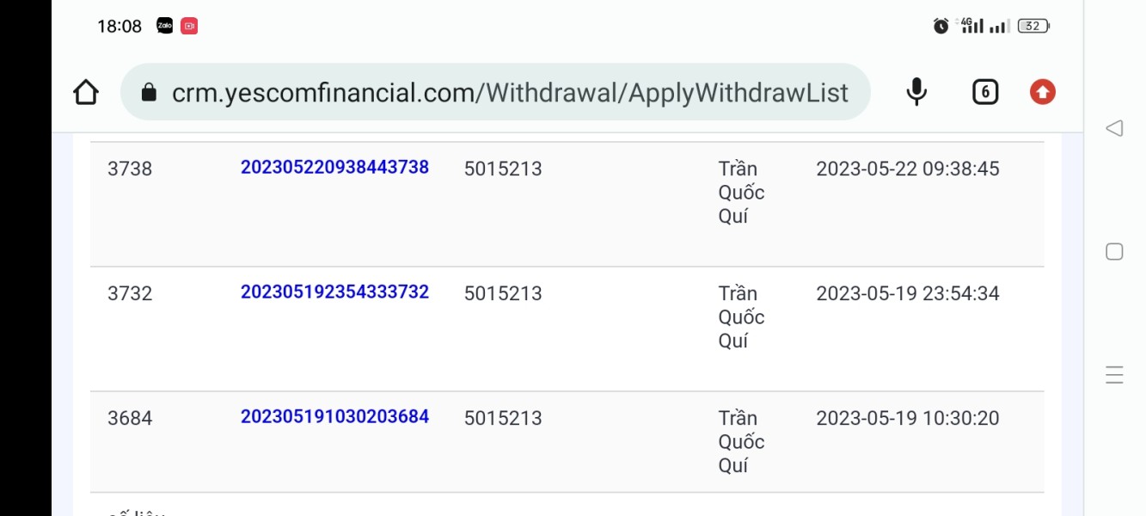Tap the alarm clock status icon

click(x=941, y=26)
